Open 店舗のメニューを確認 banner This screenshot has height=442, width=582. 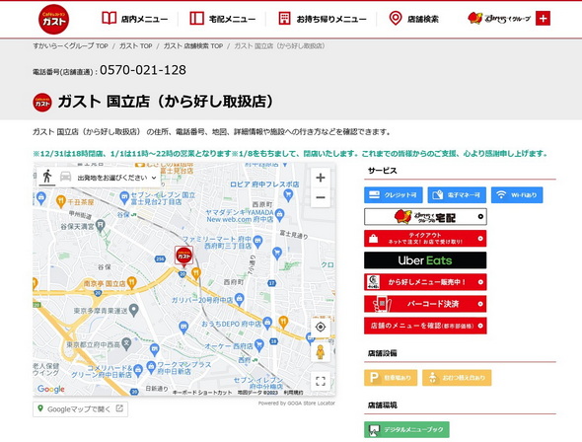[x=425, y=326]
